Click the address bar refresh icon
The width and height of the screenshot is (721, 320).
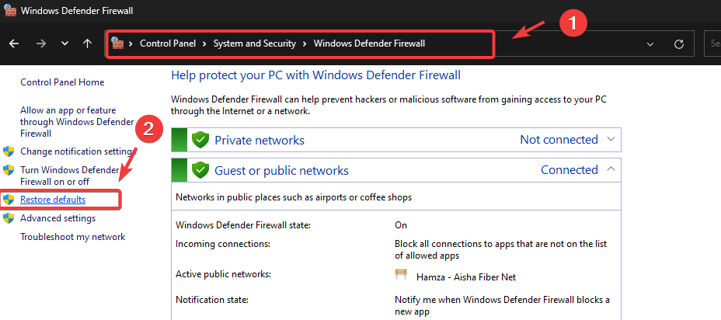679,43
